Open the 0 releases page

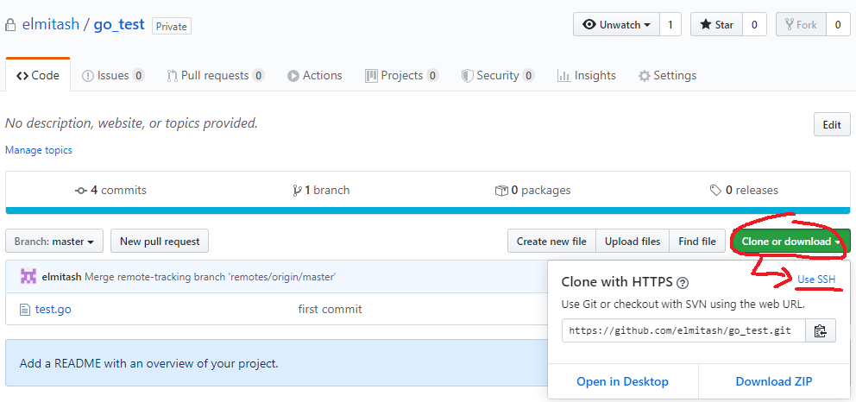744,191
